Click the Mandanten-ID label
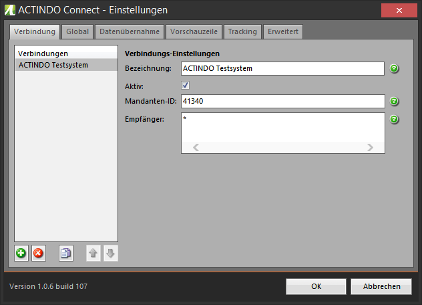Viewport: 422px width, 305px height. pos(151,101)
